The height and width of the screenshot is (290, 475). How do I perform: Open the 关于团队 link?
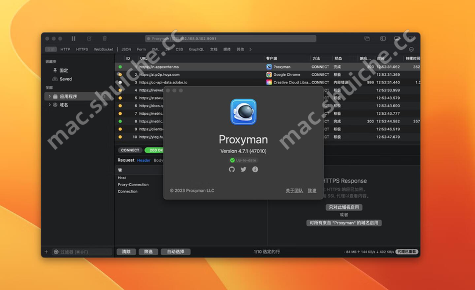294,190
